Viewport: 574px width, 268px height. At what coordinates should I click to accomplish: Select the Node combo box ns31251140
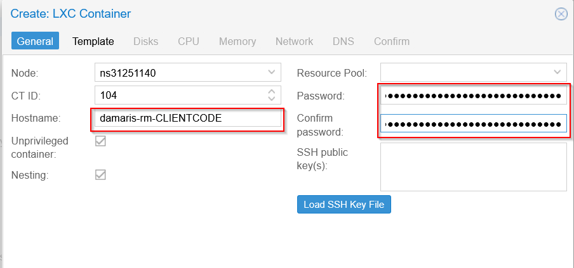188,72
